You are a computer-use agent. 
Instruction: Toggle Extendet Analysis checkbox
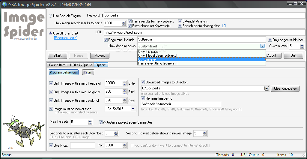[x=180, y=21]
